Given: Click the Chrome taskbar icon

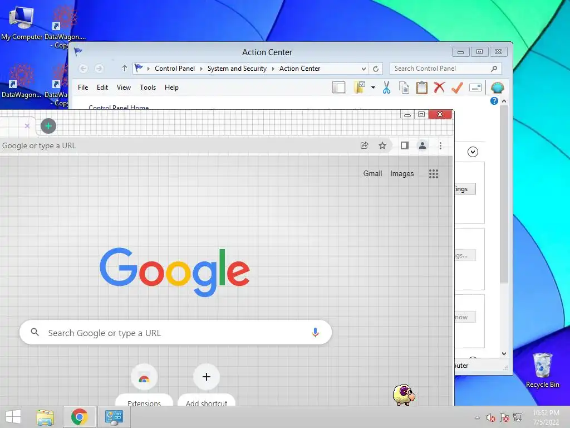Looking at the screenshot, I should point(80,417).
